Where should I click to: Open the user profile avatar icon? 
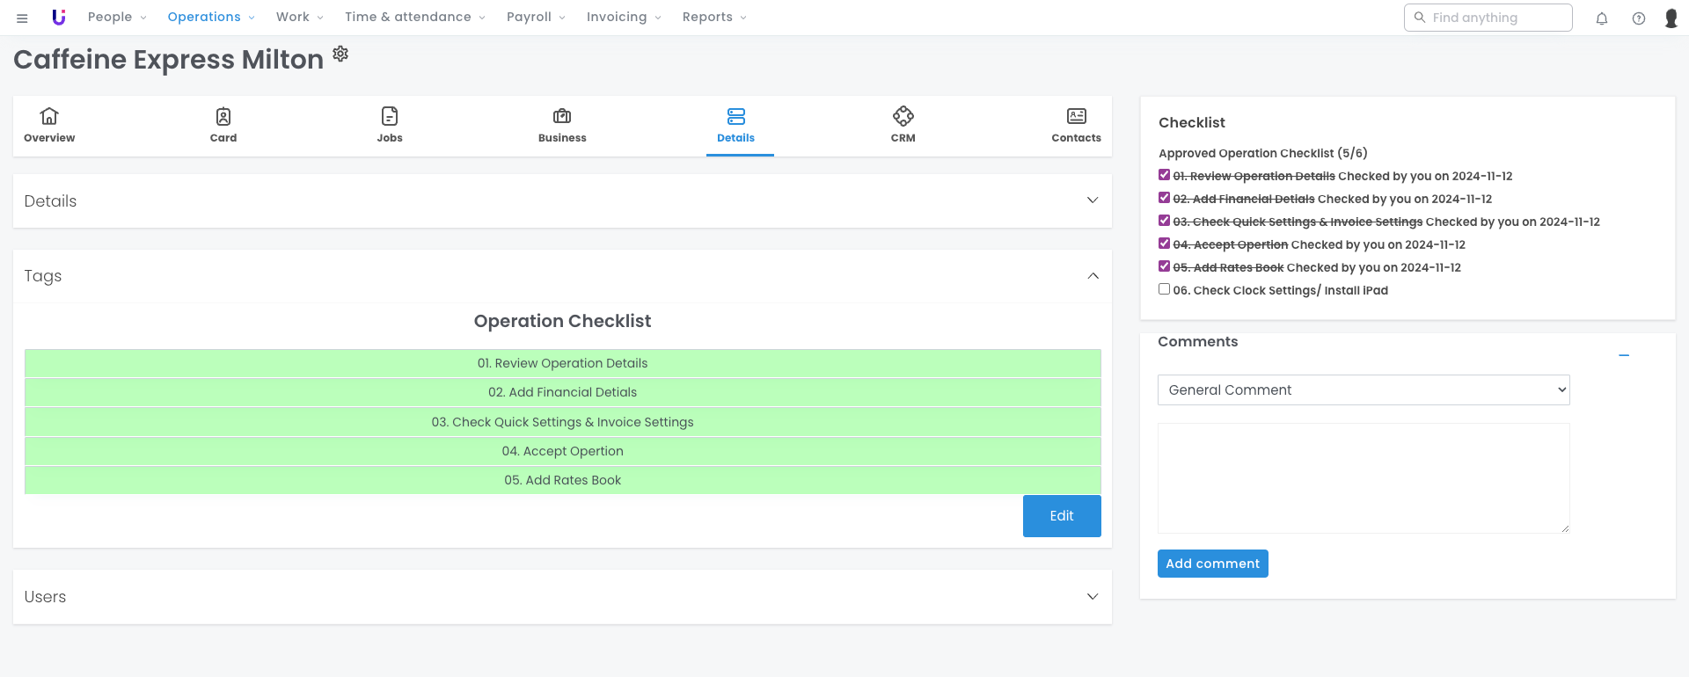point(1671,18)
